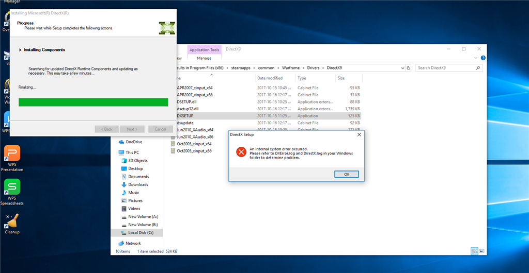529x273 pixels.
Task: Open File Explorer help question mark icon
Action: (x=483, y=58)
